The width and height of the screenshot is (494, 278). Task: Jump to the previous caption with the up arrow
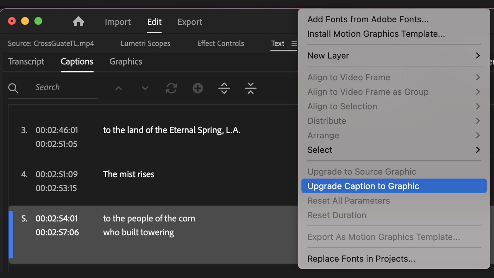pos(119,88)
